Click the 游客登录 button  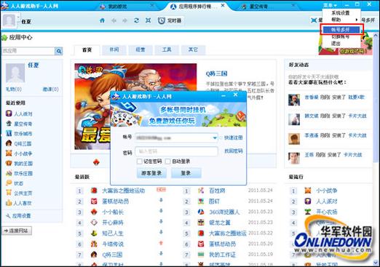pyautogui.click(x=151, y=173)
